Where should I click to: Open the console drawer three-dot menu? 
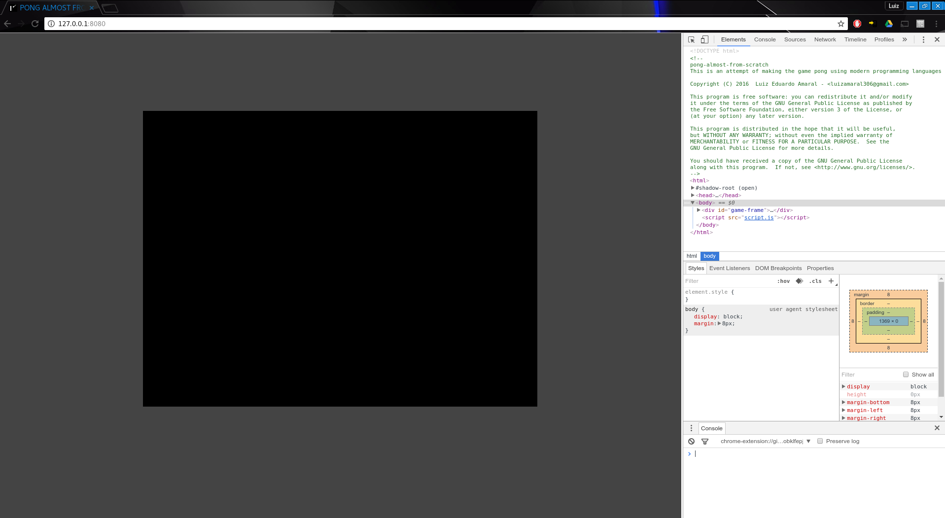pyautogui.click(x=691, y=428)
